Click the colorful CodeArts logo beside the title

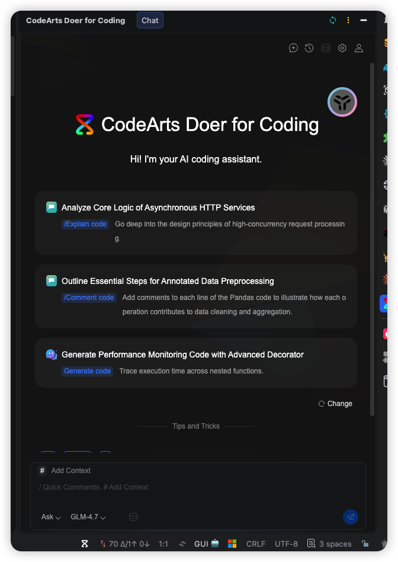tap(85, 124)
